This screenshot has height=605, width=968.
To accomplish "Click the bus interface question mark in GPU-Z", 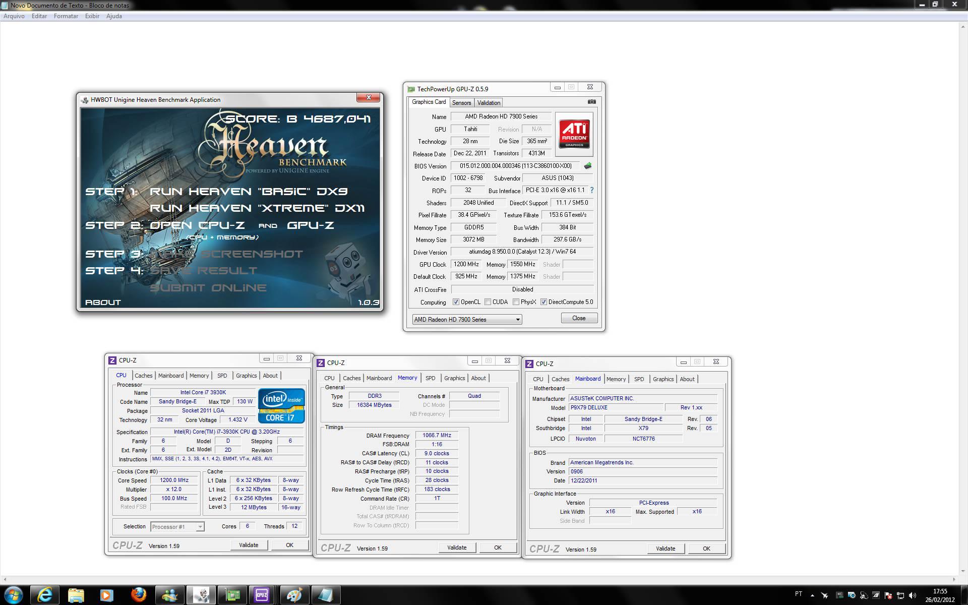I will [592, 190].
